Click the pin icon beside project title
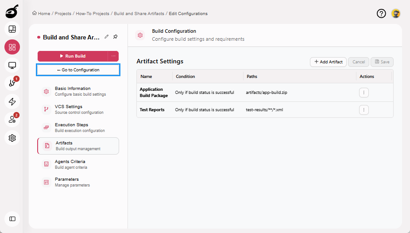The height and width of the screenshot is (233, 410). point(115,37)
